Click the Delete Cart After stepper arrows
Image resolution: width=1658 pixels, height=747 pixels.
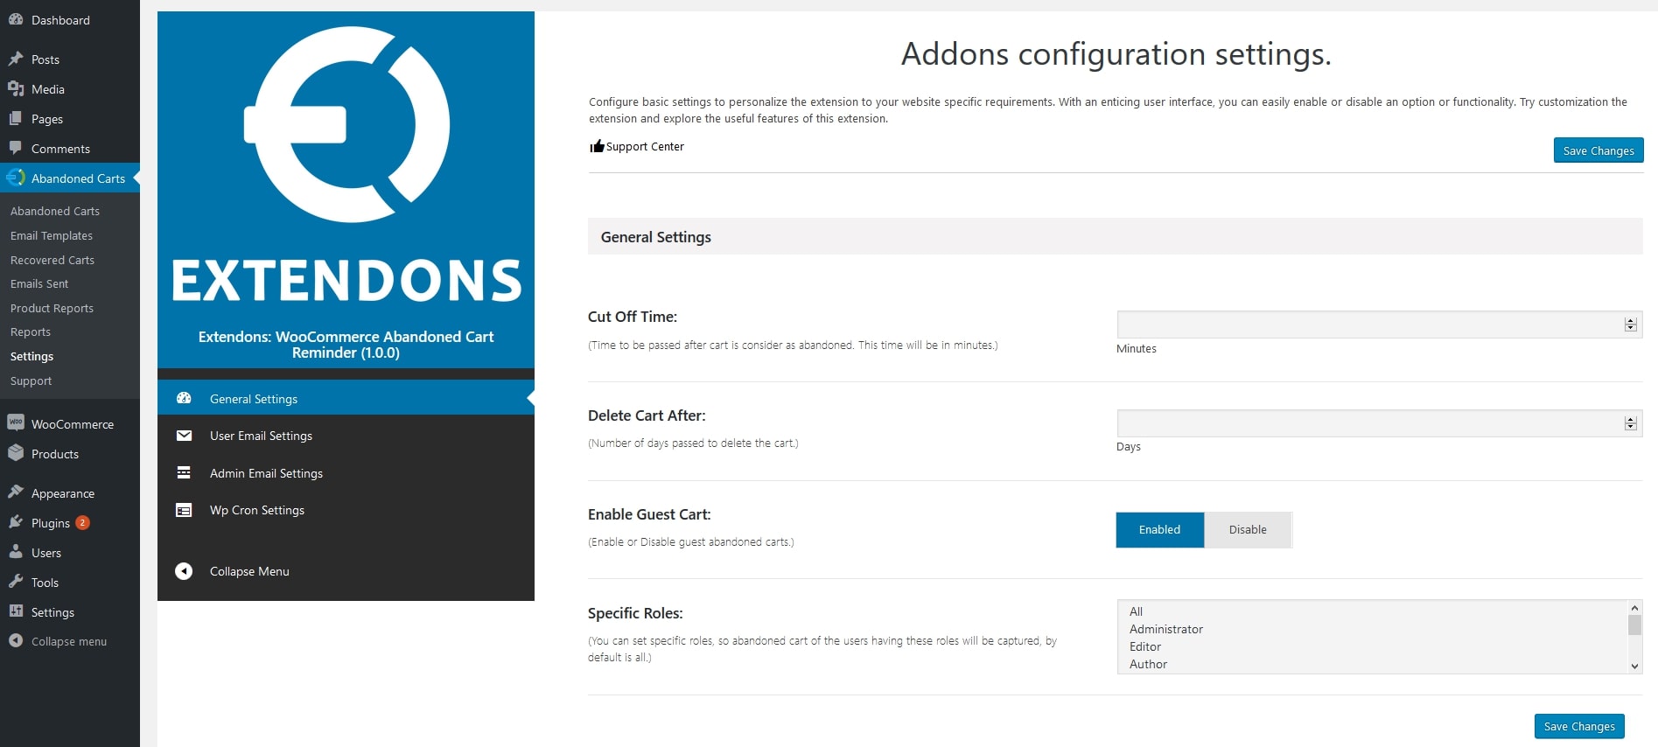coord(1630,423)
